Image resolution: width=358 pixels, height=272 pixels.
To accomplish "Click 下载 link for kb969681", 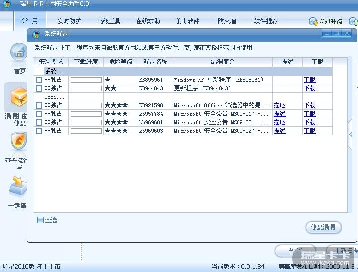I will click(x=309, y=122).
